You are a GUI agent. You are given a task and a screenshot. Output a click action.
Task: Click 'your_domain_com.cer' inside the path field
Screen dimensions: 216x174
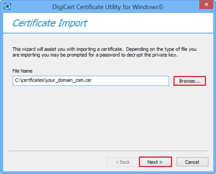70,81
